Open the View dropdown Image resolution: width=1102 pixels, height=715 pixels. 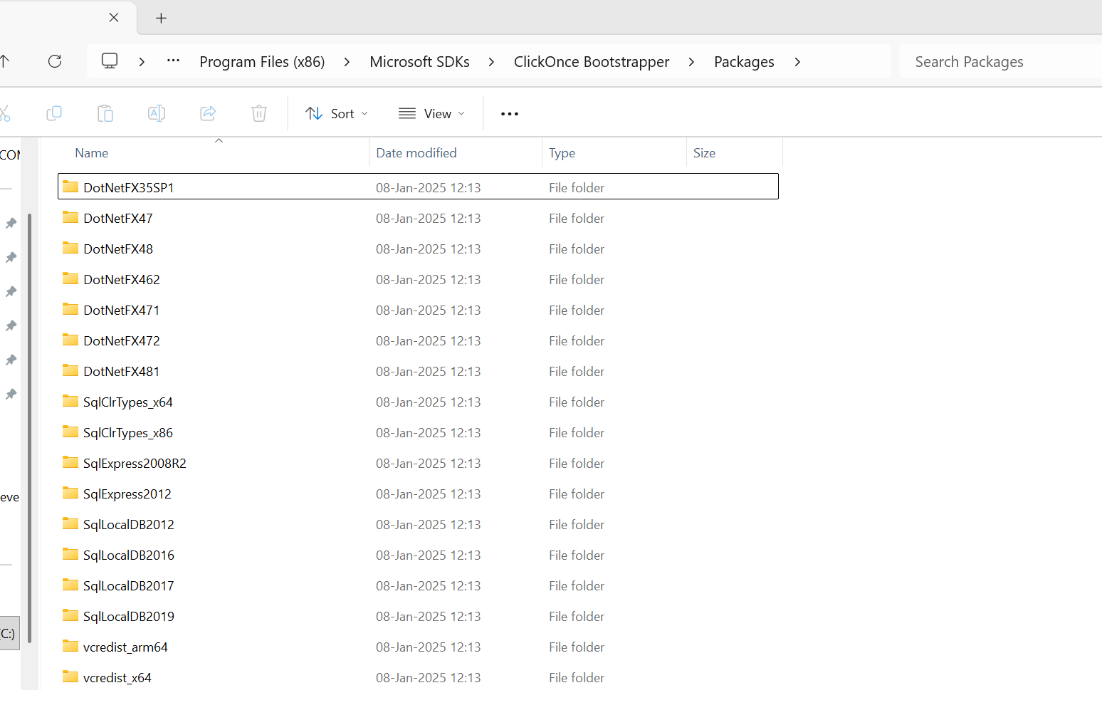[431, 114]
